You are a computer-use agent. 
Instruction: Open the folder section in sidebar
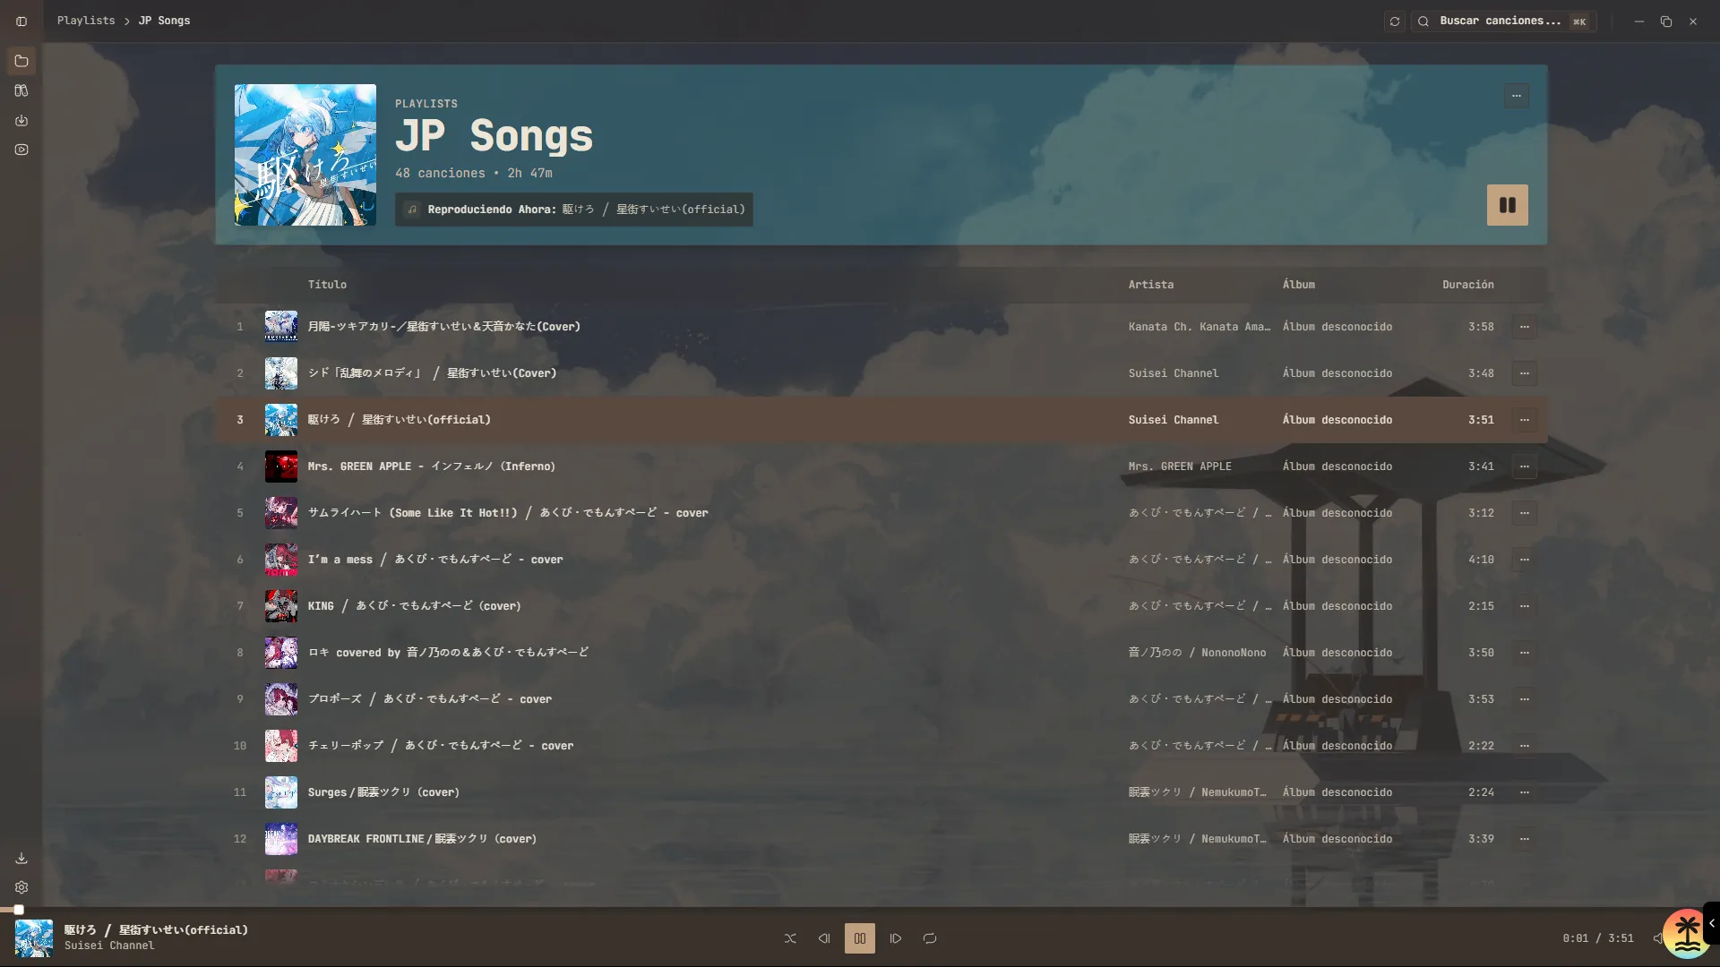coord(21,61)
